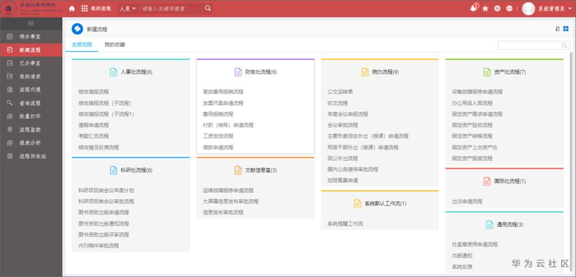Open 借款申请流程 link

tap(218, 147)
